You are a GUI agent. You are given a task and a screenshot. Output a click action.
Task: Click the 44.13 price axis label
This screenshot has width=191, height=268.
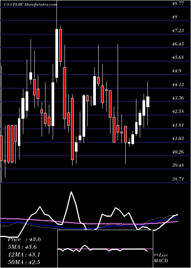tap(178, 84)
